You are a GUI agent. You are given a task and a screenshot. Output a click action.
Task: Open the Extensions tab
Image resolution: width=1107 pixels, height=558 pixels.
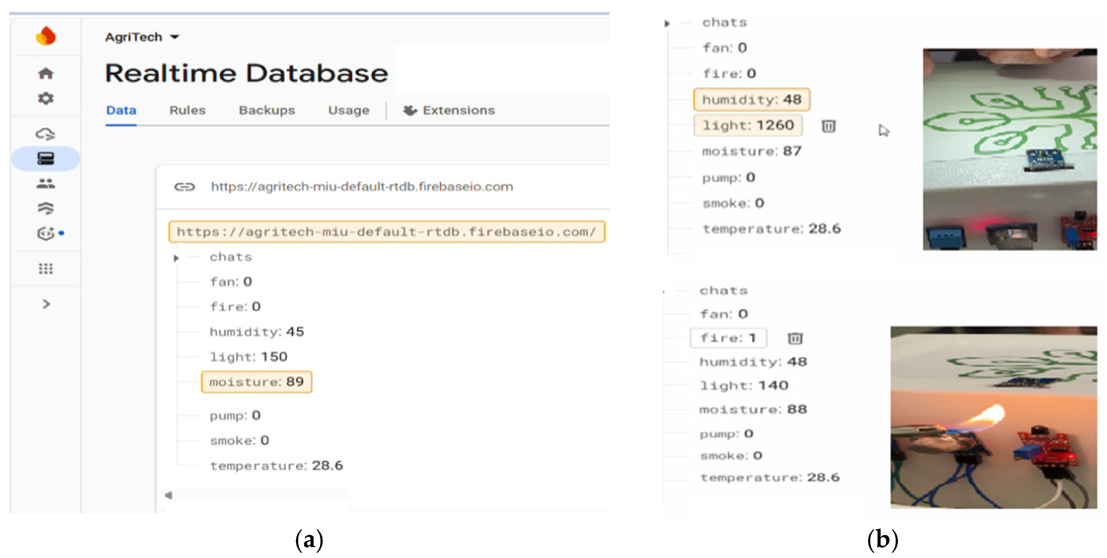click(449, 111)
